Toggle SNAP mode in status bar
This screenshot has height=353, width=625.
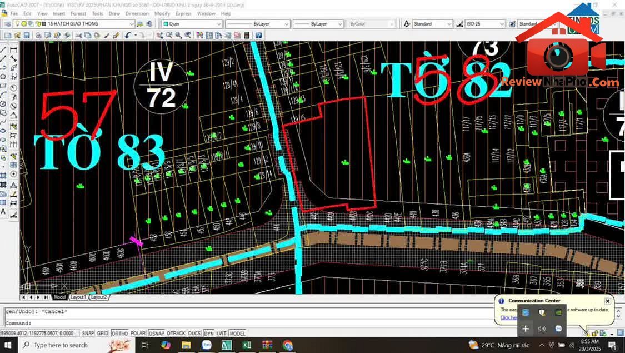pos(88,333)
